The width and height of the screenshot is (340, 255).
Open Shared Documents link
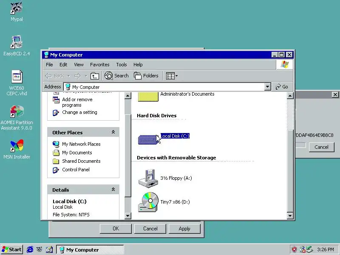81,161
